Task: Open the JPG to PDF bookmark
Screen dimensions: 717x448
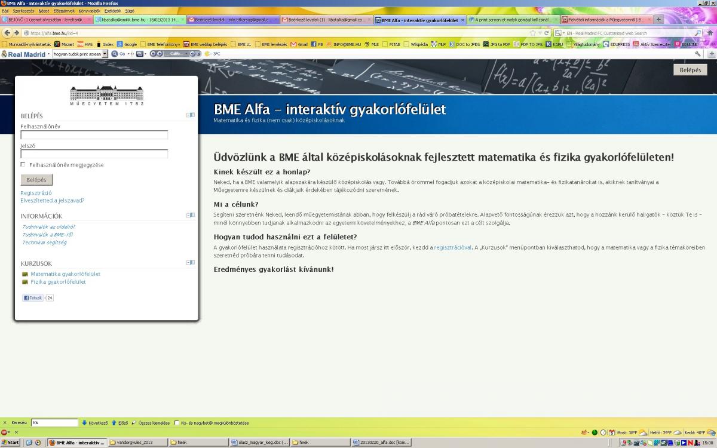Action: [x=497, y=44]
